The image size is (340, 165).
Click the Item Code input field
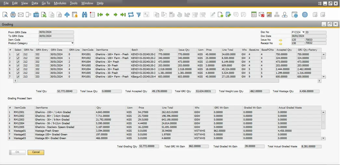click(x=56, y=40)
